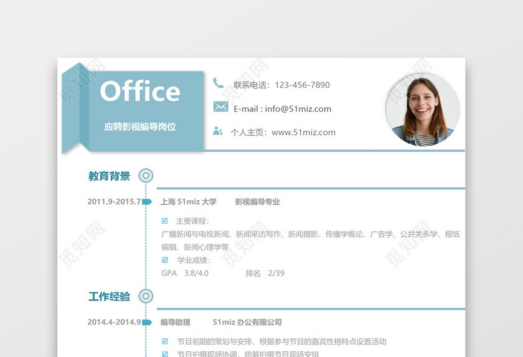The height and width of the screenshot is (357, 523).
Task: Click the email info@51miz.com
Action: click(x=298, y=109)
